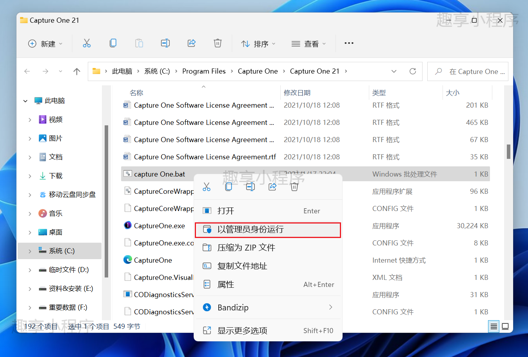528x357 pixels.
Task: Click Program Files in the address breadcrumb
Action: click(204, 71)
